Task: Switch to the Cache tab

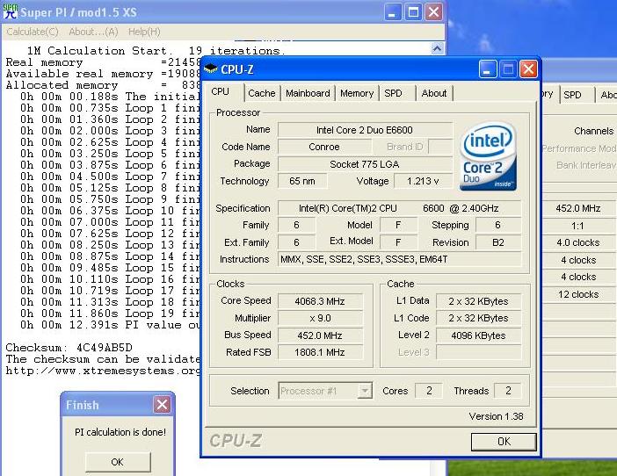Action: click(261, 93)
